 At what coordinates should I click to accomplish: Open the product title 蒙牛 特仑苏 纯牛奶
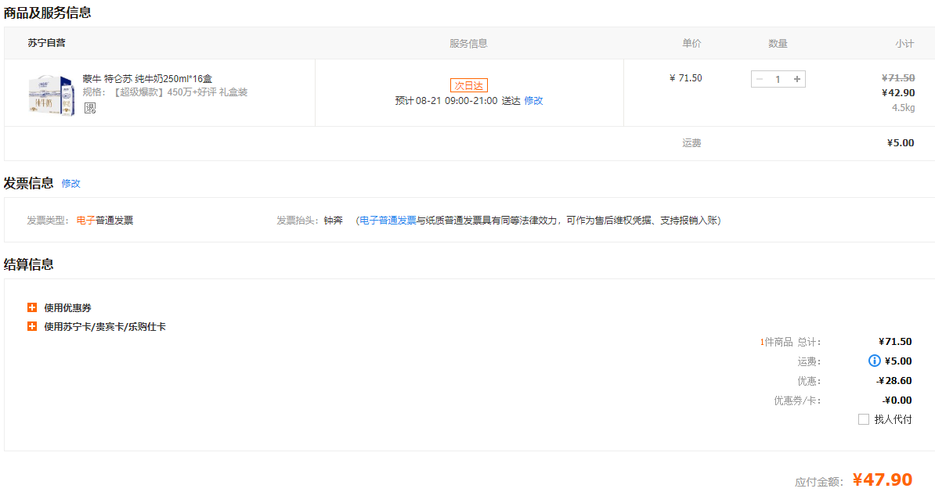[147, 79]
